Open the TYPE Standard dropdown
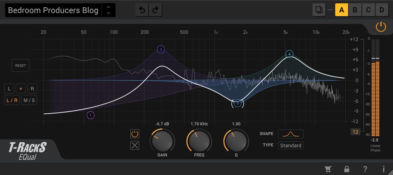This screenshot has width=393, height=175. click(x=291, y=145)
